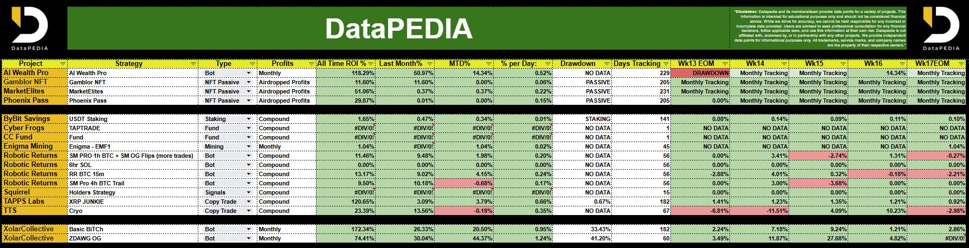Open the Wk14 column filter icon

point(784,64)
